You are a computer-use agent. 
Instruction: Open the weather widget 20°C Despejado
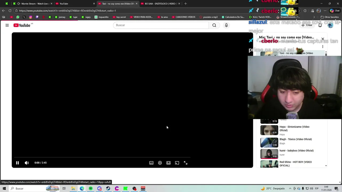coord(273,189)
